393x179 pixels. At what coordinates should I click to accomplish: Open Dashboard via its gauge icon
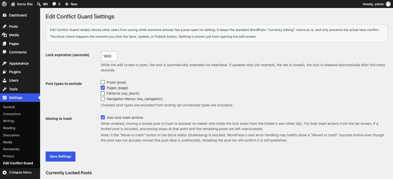(x=5, y=15)
